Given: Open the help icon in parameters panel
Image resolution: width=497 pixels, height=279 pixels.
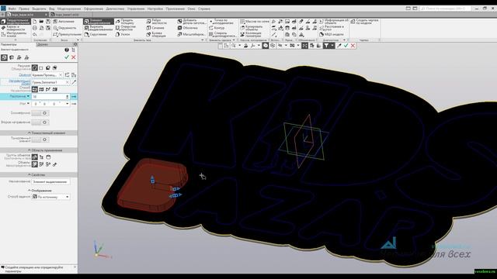Looking at the screenshot, I should point(67,50).
